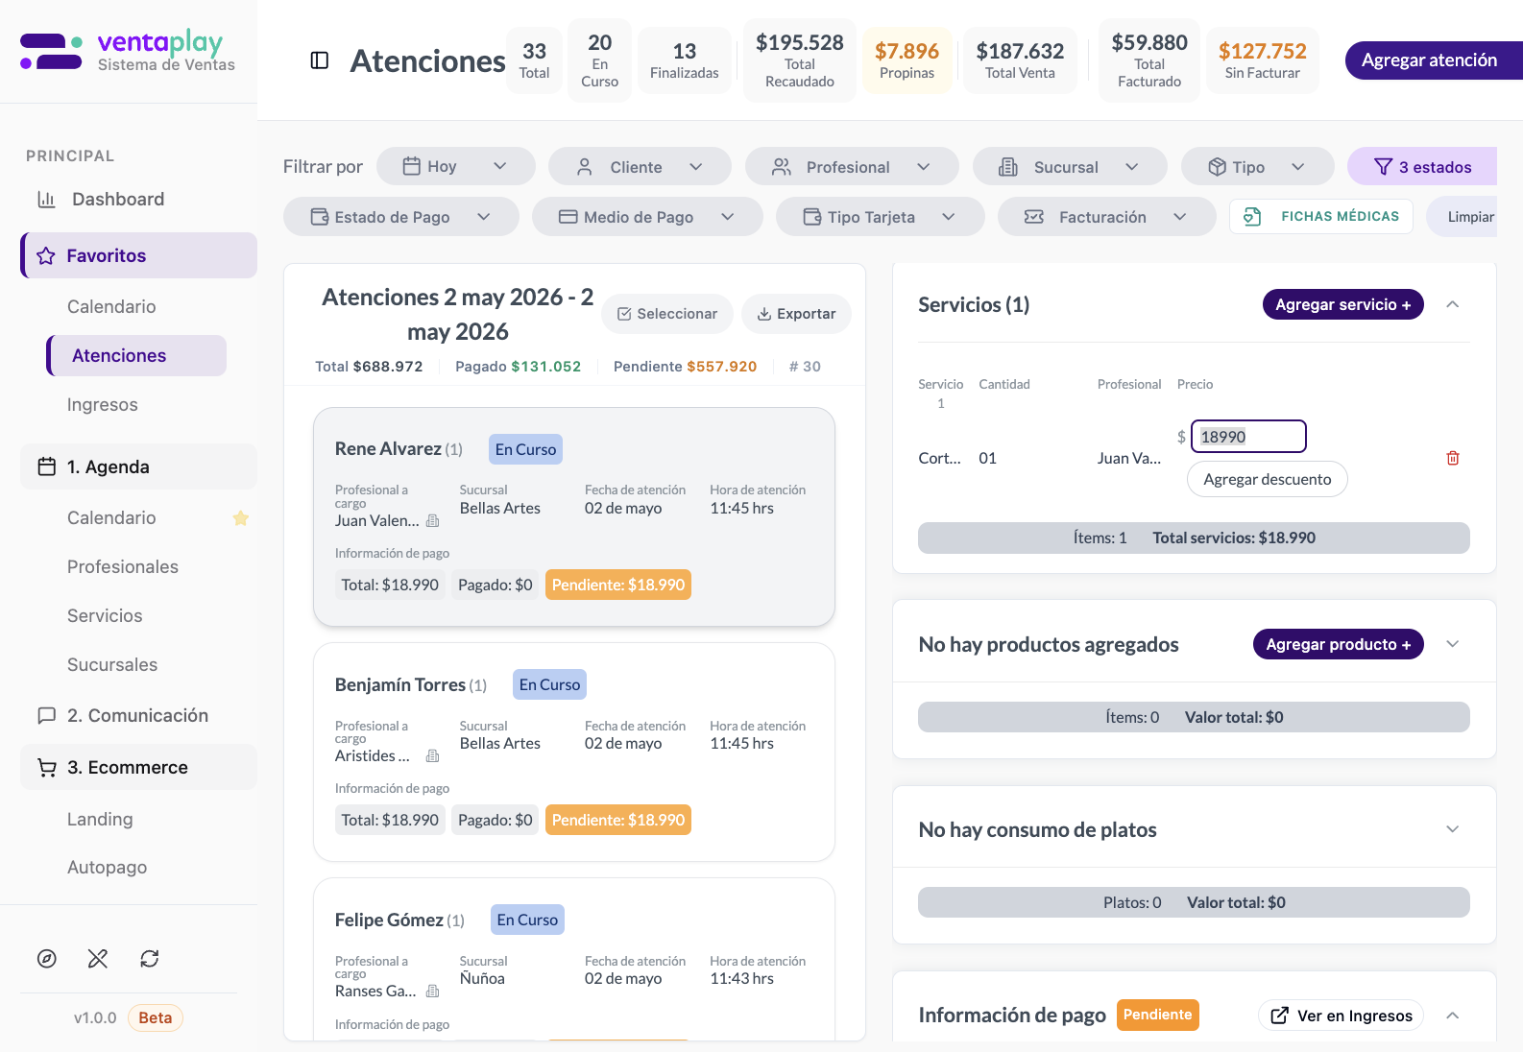The height and width of the screenshot is (1052, 1523).
Task: Open the Hoy date filter dropdown
Action: [x=456, y=166]
